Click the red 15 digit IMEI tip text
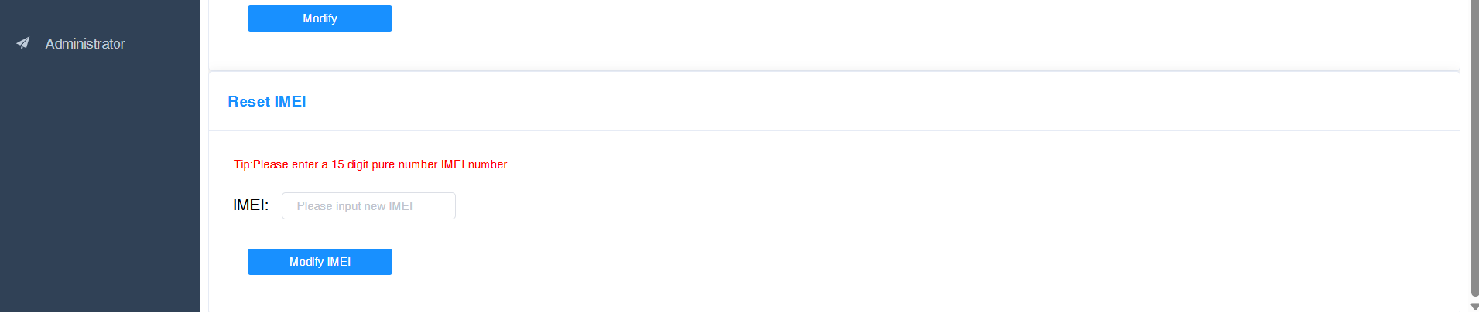 pos(370,164)
